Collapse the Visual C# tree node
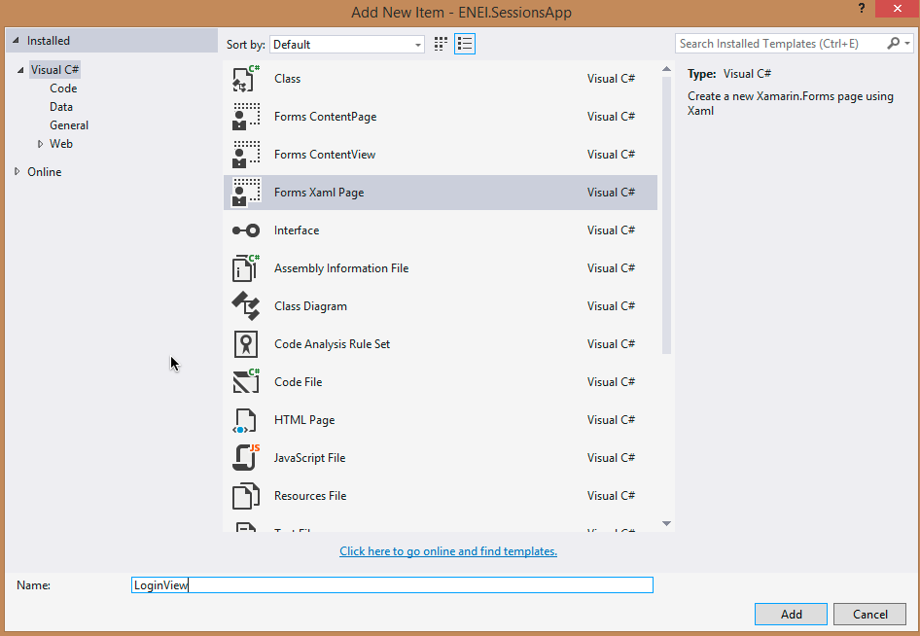 tap(20, 70)
